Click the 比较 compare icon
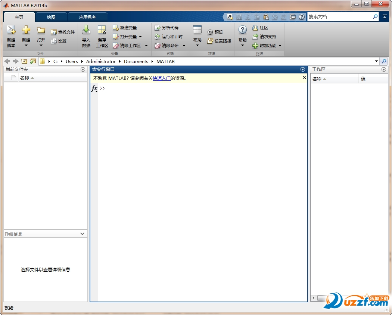Viewport: 392px width, 315px height. click(53, 41)
